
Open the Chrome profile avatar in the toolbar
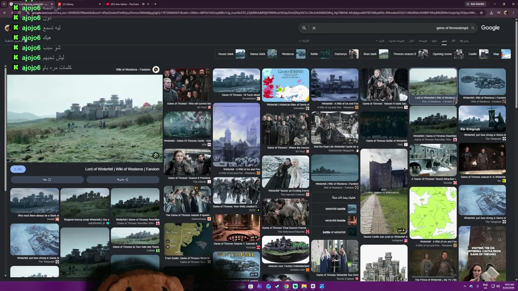tap(506, 13)
